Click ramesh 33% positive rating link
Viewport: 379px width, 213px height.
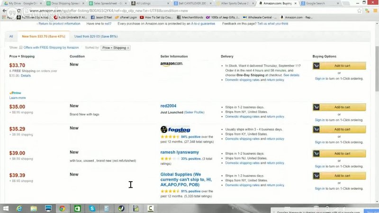[x=191, y=159]
